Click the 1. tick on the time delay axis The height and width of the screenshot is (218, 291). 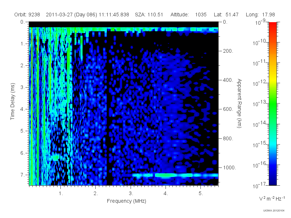[x=23, y=44]
